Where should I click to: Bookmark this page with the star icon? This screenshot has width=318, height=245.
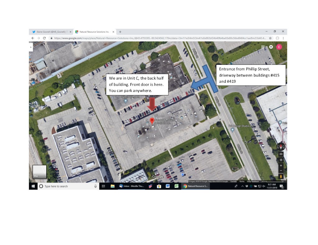tap(270, 38)
